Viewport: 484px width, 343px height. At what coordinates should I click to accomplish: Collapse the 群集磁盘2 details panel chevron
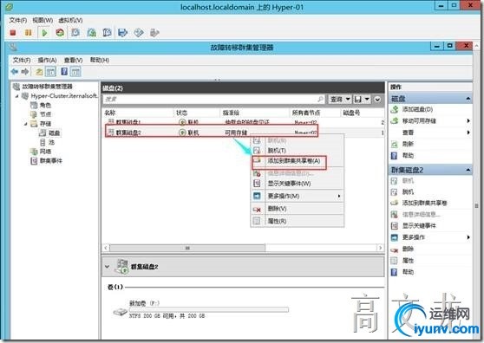click(x=107, y=267)
